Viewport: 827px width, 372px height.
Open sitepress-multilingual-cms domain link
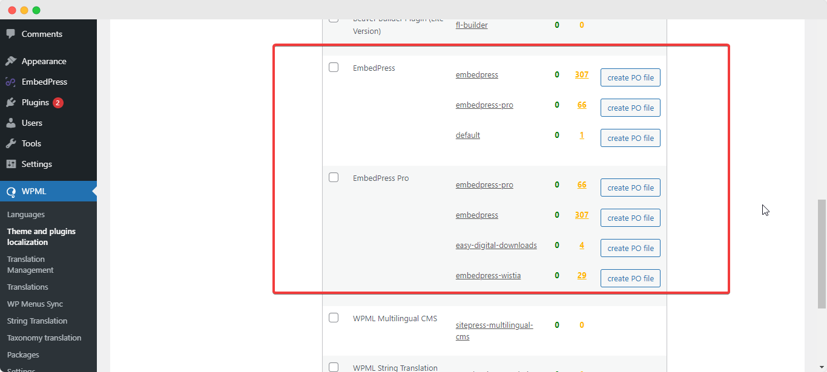(x=495, y=331)
